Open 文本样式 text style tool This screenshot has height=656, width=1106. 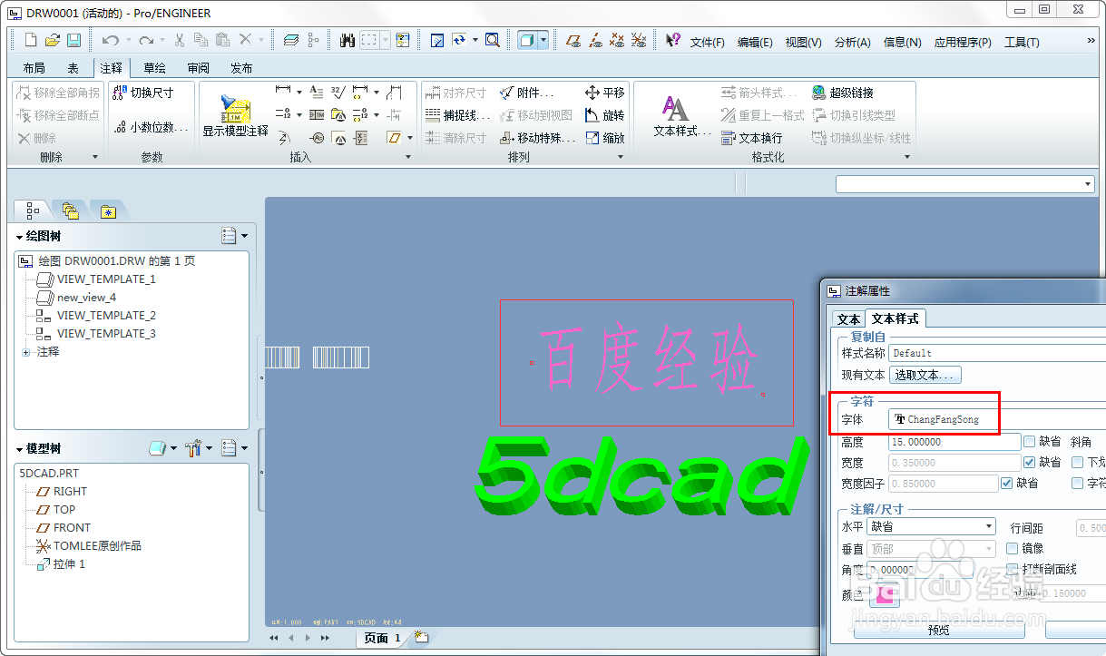(681, 116)
